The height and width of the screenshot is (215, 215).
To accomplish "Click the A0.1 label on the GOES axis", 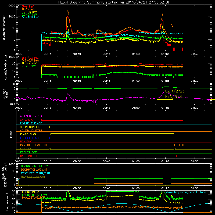I will pos(12,104).
